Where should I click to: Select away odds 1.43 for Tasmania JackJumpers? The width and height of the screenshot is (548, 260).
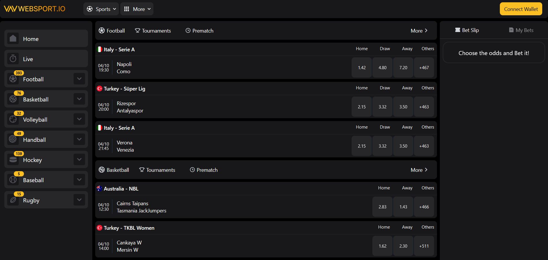tap(403, 207)
